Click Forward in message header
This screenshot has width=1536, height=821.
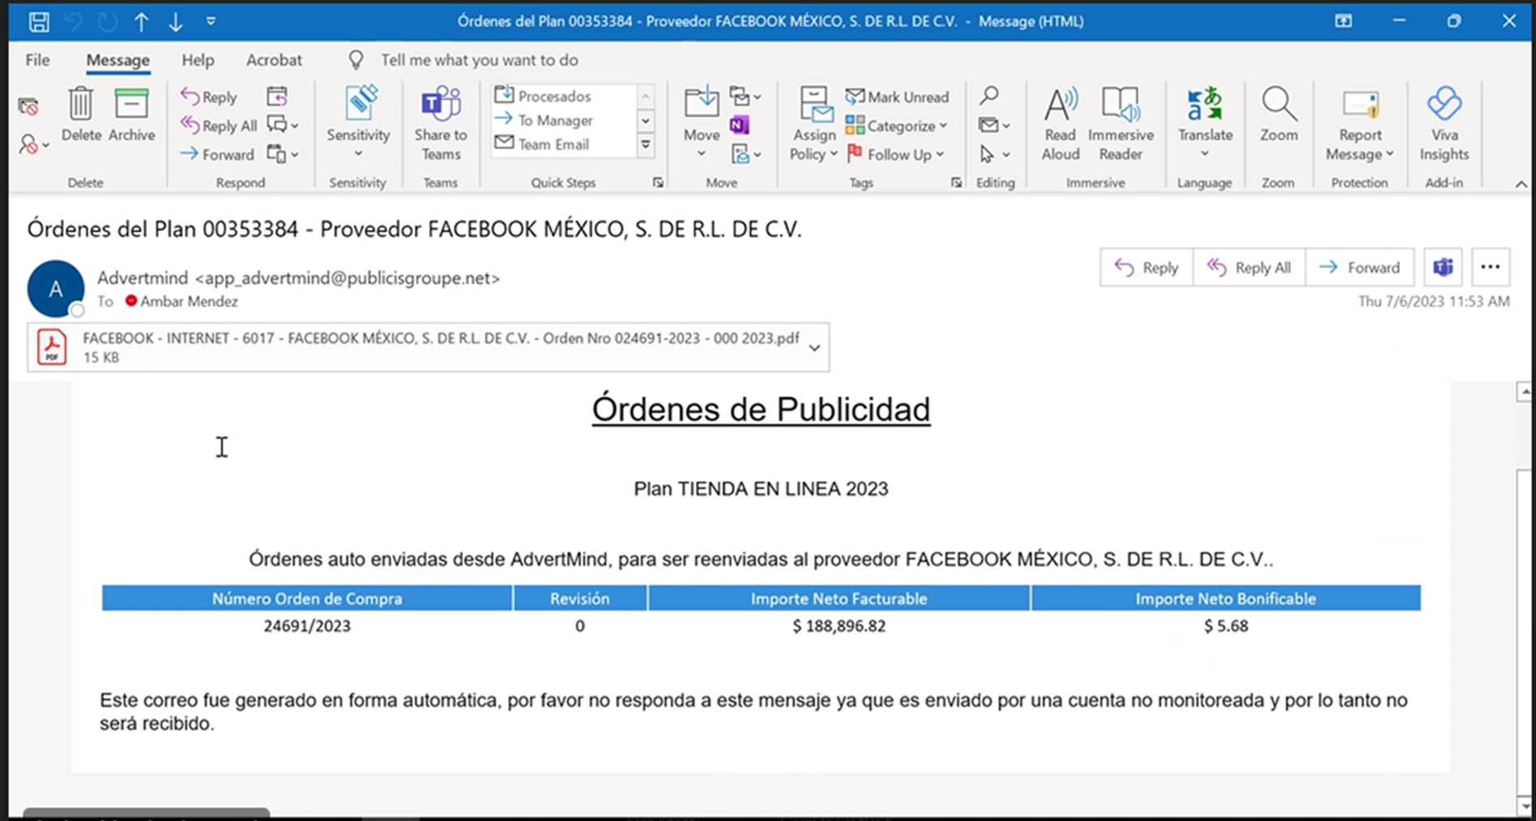click(x=1359, y=267)
